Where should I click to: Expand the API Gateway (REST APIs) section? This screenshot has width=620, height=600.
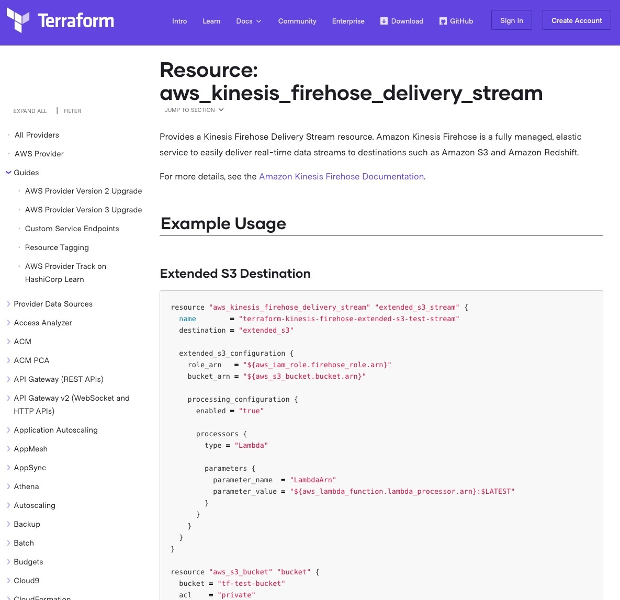8,379
